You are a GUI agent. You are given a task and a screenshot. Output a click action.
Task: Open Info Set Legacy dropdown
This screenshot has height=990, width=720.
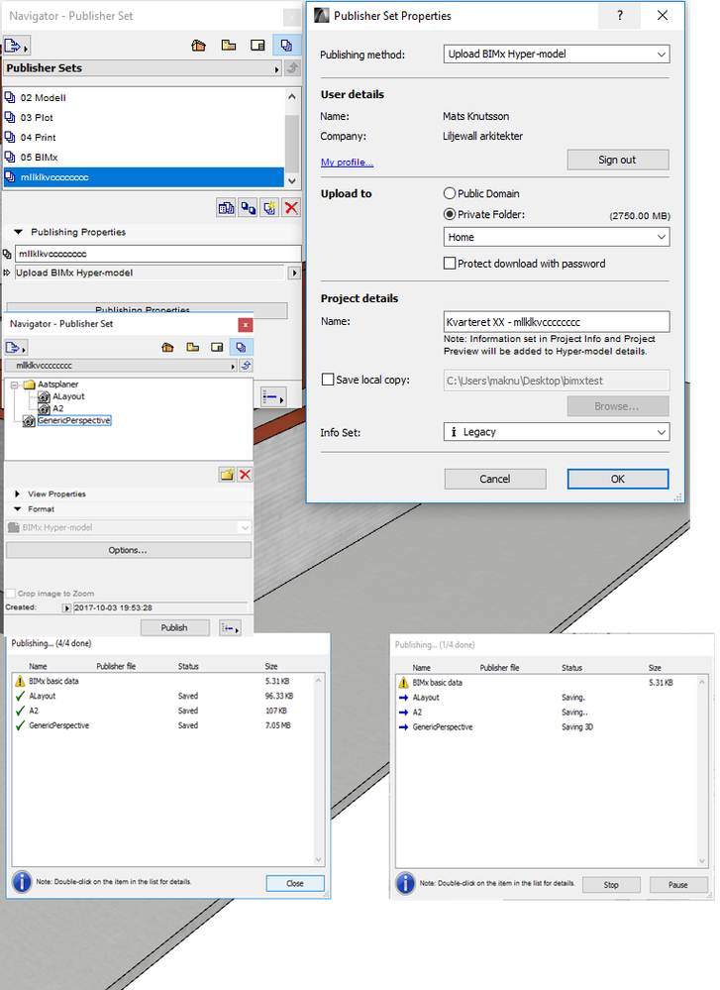[x=556, y=432]
